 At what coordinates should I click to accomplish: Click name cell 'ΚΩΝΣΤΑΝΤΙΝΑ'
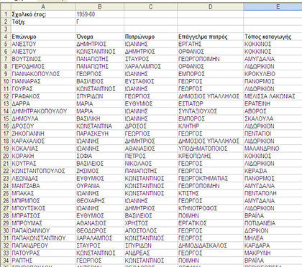100,126
